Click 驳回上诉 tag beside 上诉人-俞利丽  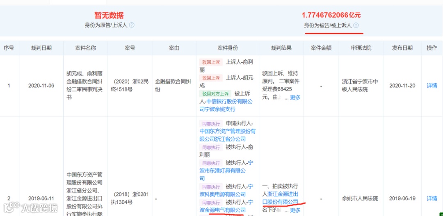click(211, 62)
